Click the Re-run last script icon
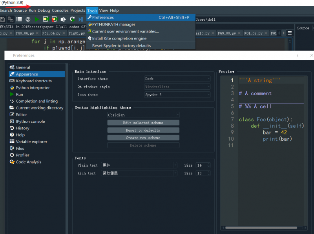314x234 pixels. click(72, 19)
